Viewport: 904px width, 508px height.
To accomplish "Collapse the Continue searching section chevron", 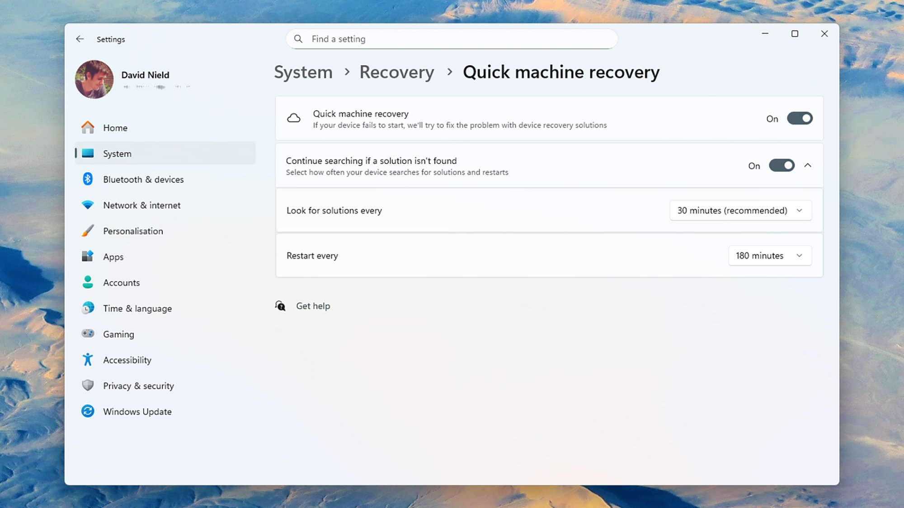I will click(808, 165).
